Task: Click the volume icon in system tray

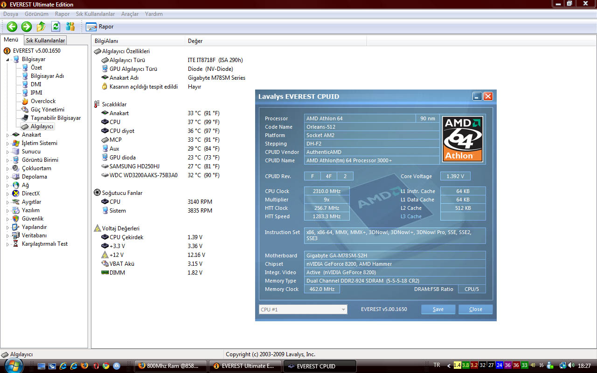Action: tap(572, 366)
